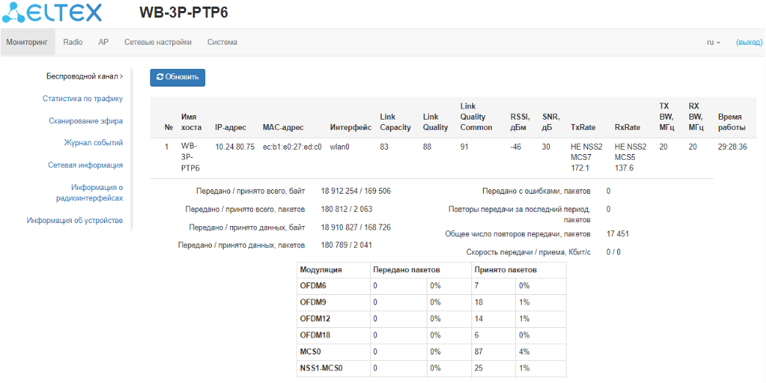The width and height of the screenshot is (766, 383).
Task: Click uptime value 29:28:36
Action: click(732, 146)
